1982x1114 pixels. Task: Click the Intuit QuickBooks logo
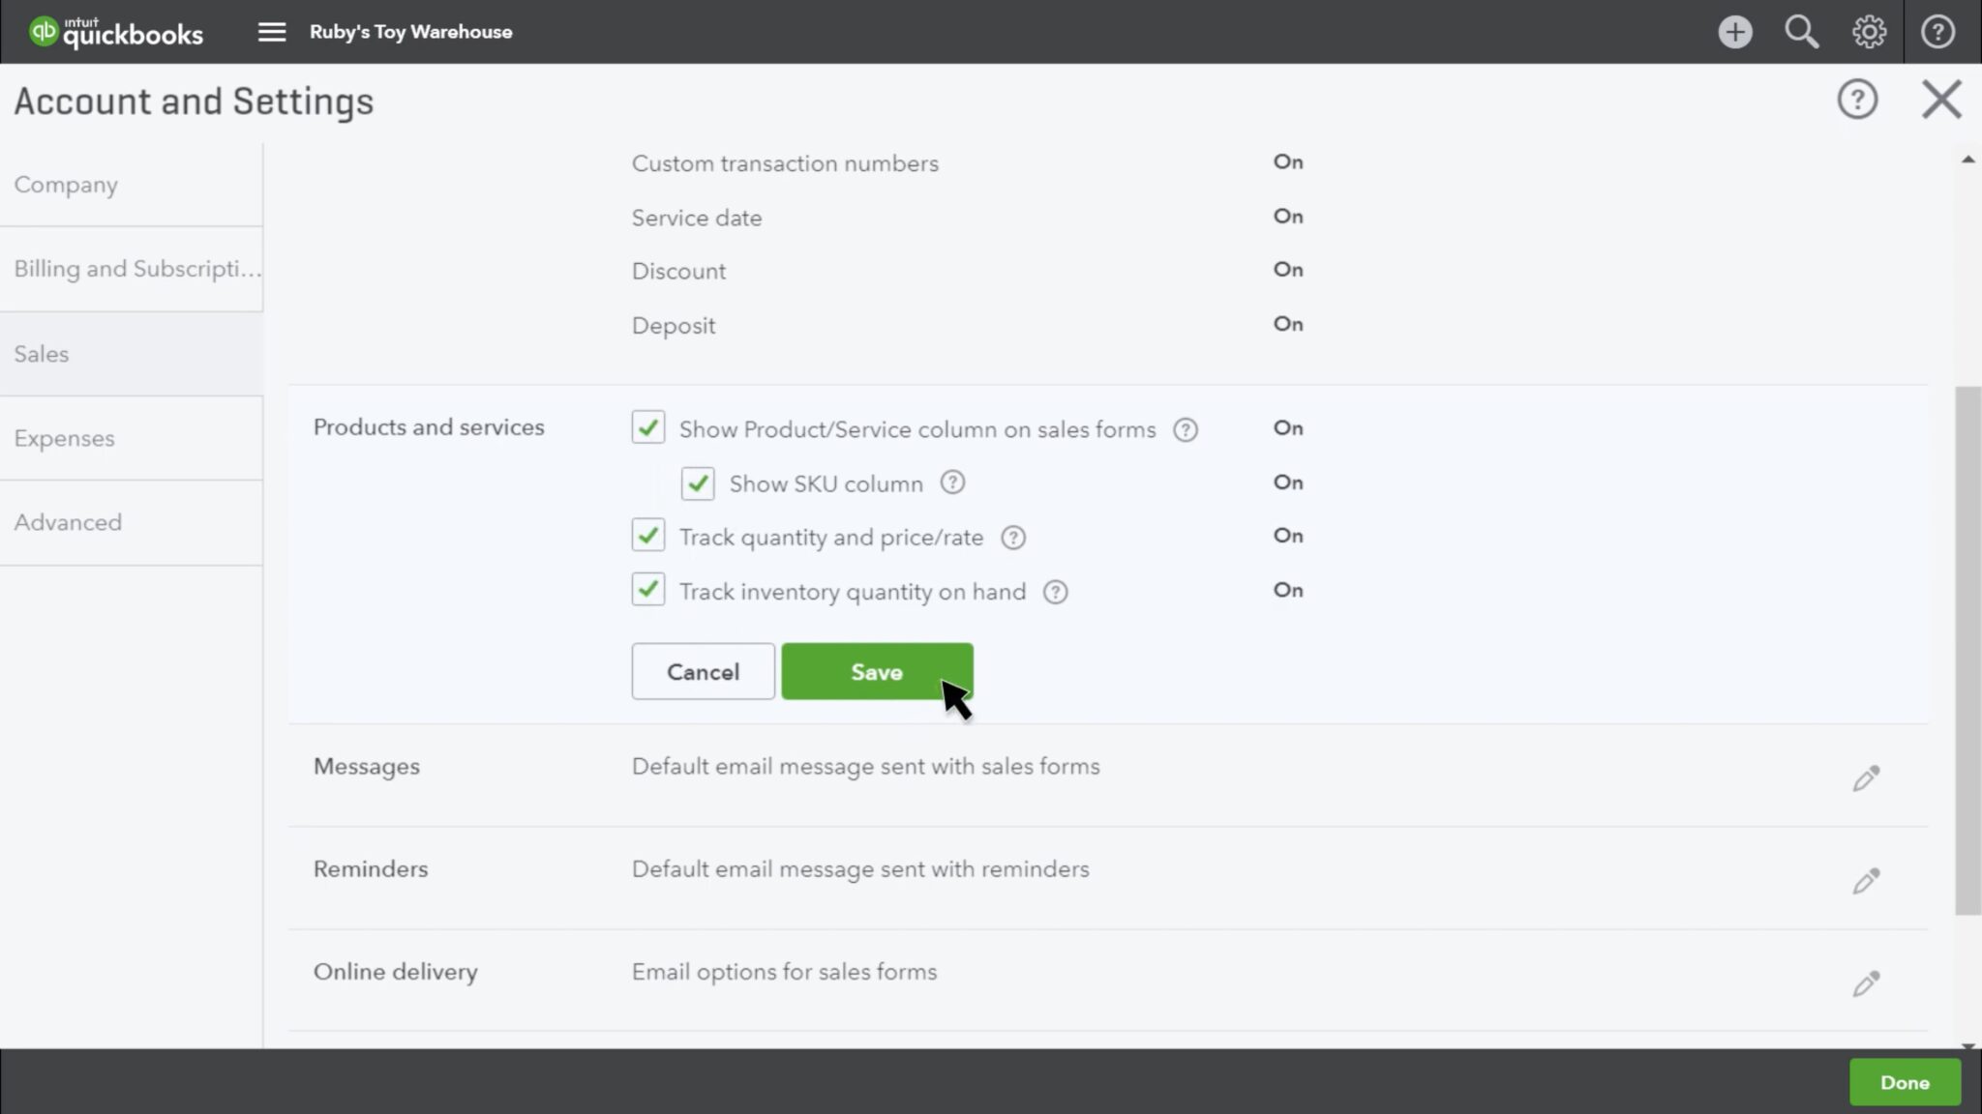[x=116, y=31]
